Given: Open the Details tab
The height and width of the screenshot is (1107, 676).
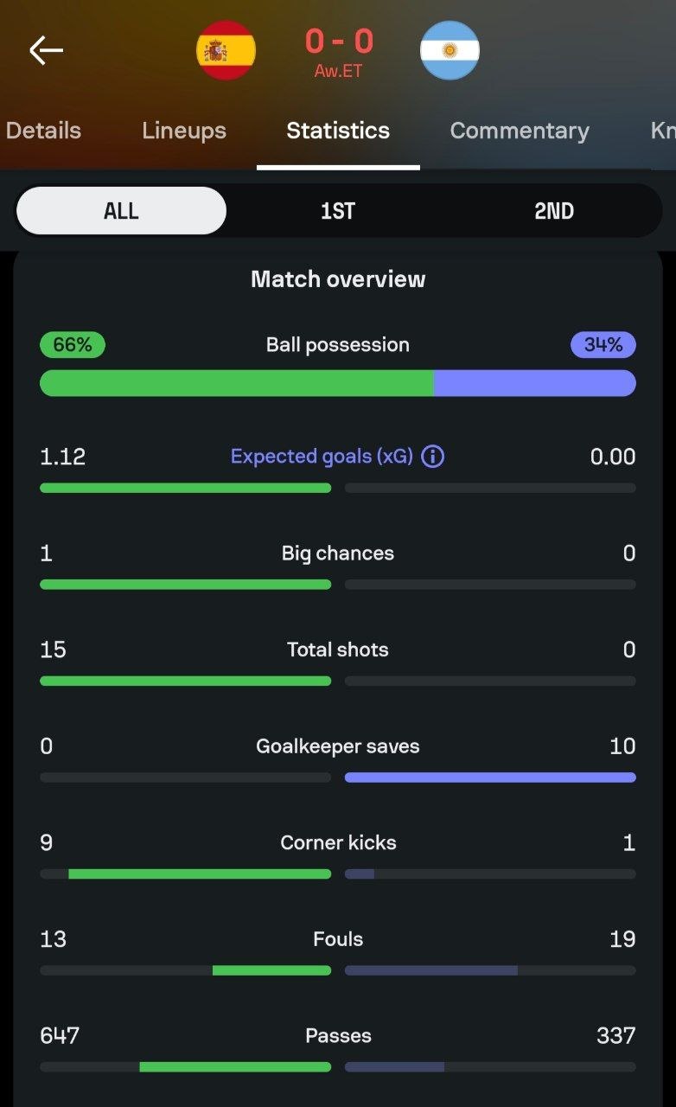Looking at the screenshot, I should point(43,131).
